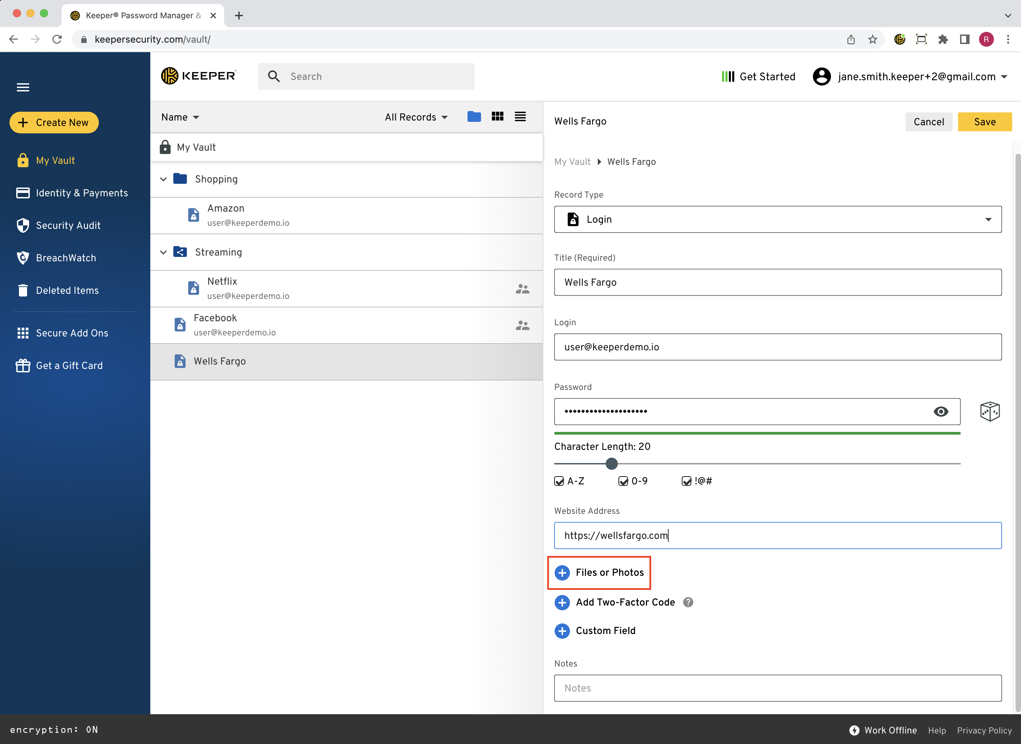1021x744 pixels.
Task: Switch to grid view icon
Action: tap(497, 117)
